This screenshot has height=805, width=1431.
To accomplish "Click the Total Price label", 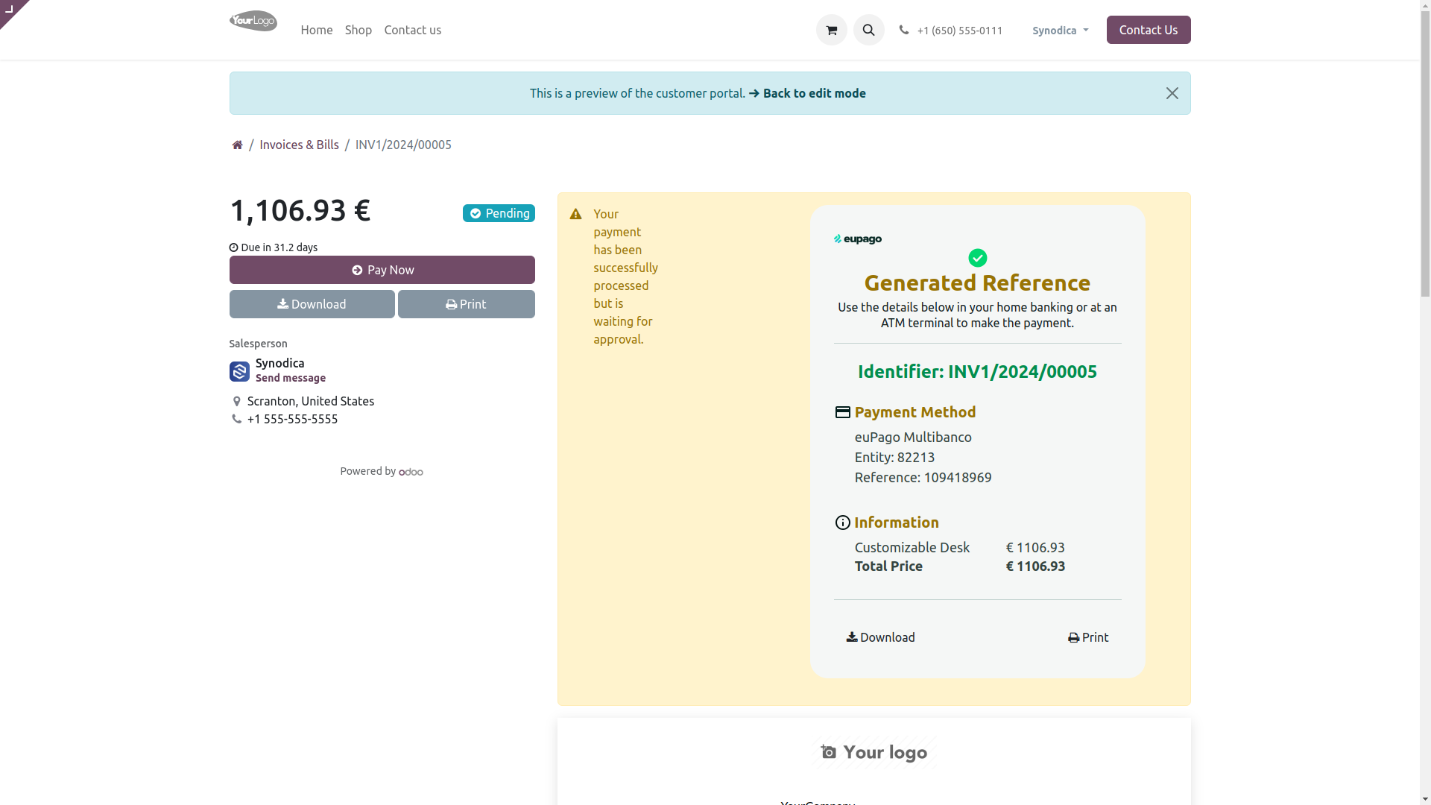I will [x=888, y=566].
